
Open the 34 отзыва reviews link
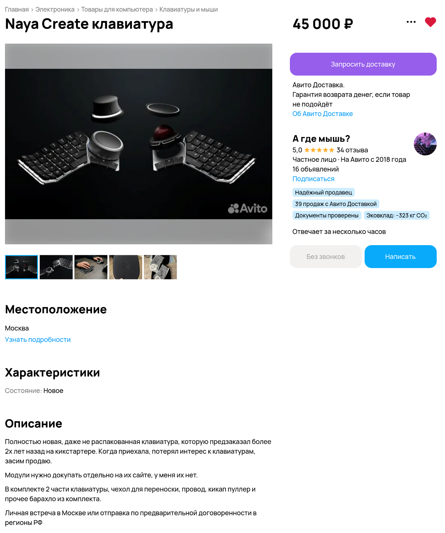pyautogui.click(x=352, y=150)
